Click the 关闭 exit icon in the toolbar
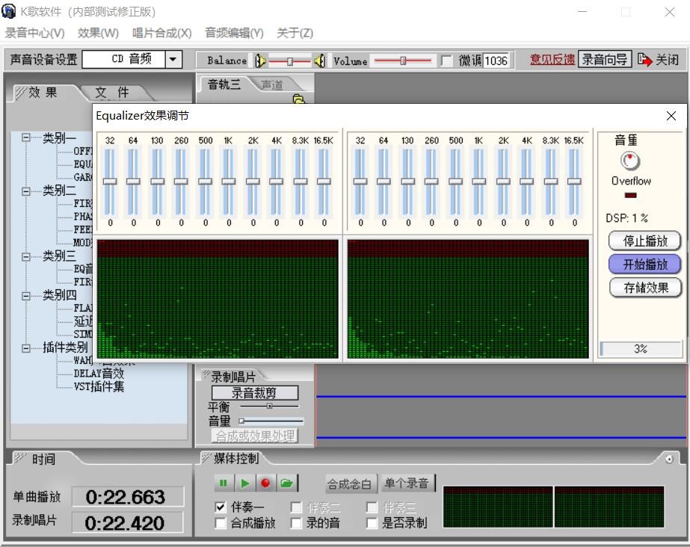This screenshot has height=547, width=690. coord(644,59)
